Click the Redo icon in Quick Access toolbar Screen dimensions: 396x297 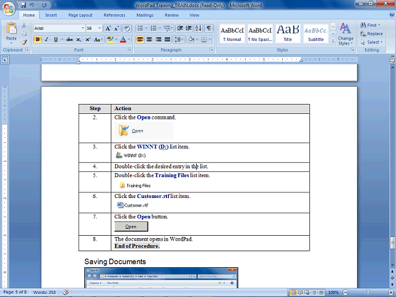pyautogui.click(x=44, y=5)
